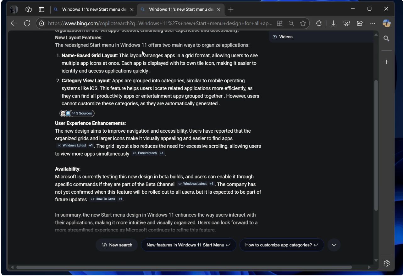
Task: Open the browser profile avatar menu
Action: (x=14, y=9)
